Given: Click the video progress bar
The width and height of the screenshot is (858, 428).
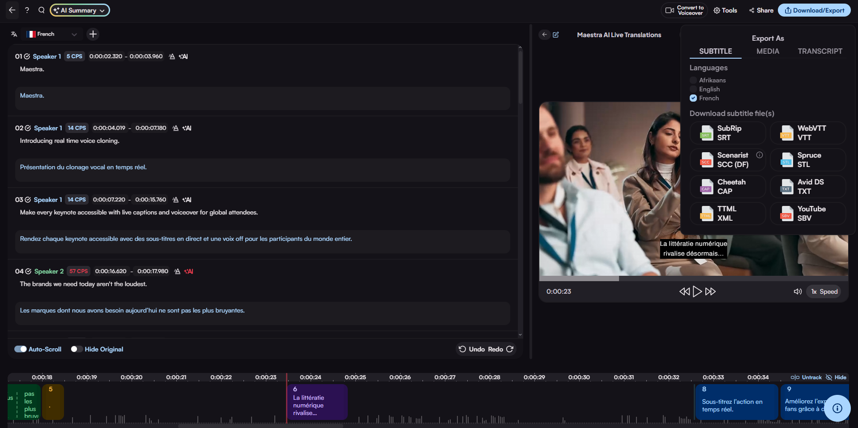Looking at the screenshot, I should tap(693, 278).
